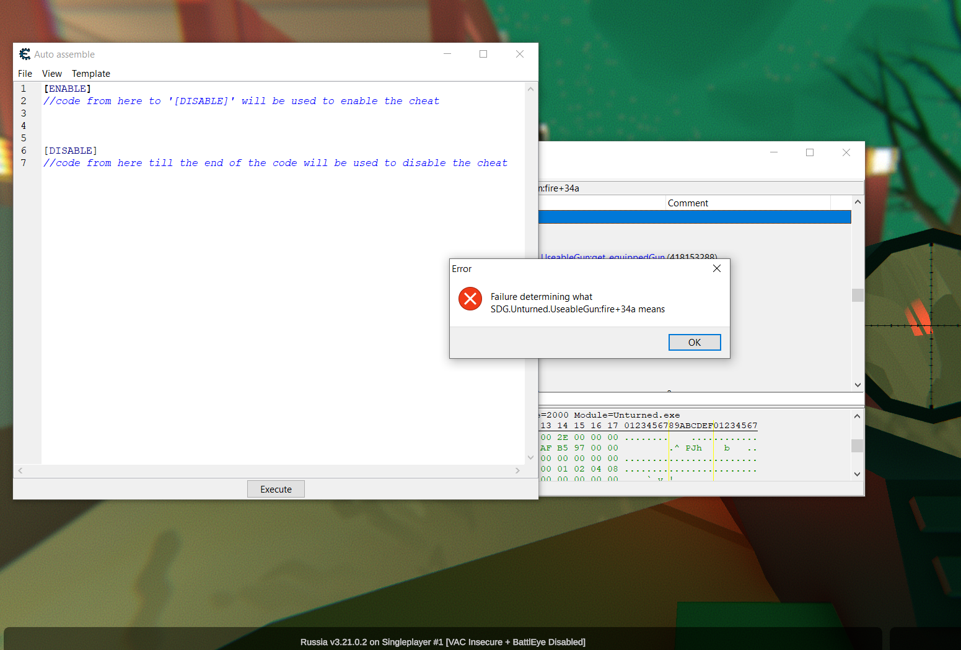The height and width of the screenshot is (650, 961).
Task: Open the View menu
Action: 51,73
